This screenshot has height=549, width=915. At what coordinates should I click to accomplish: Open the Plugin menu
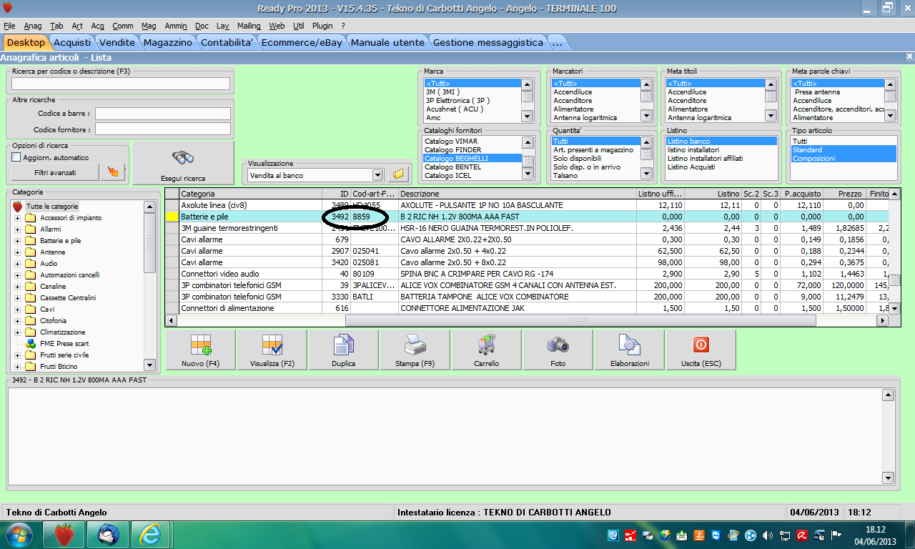point(323,26)
